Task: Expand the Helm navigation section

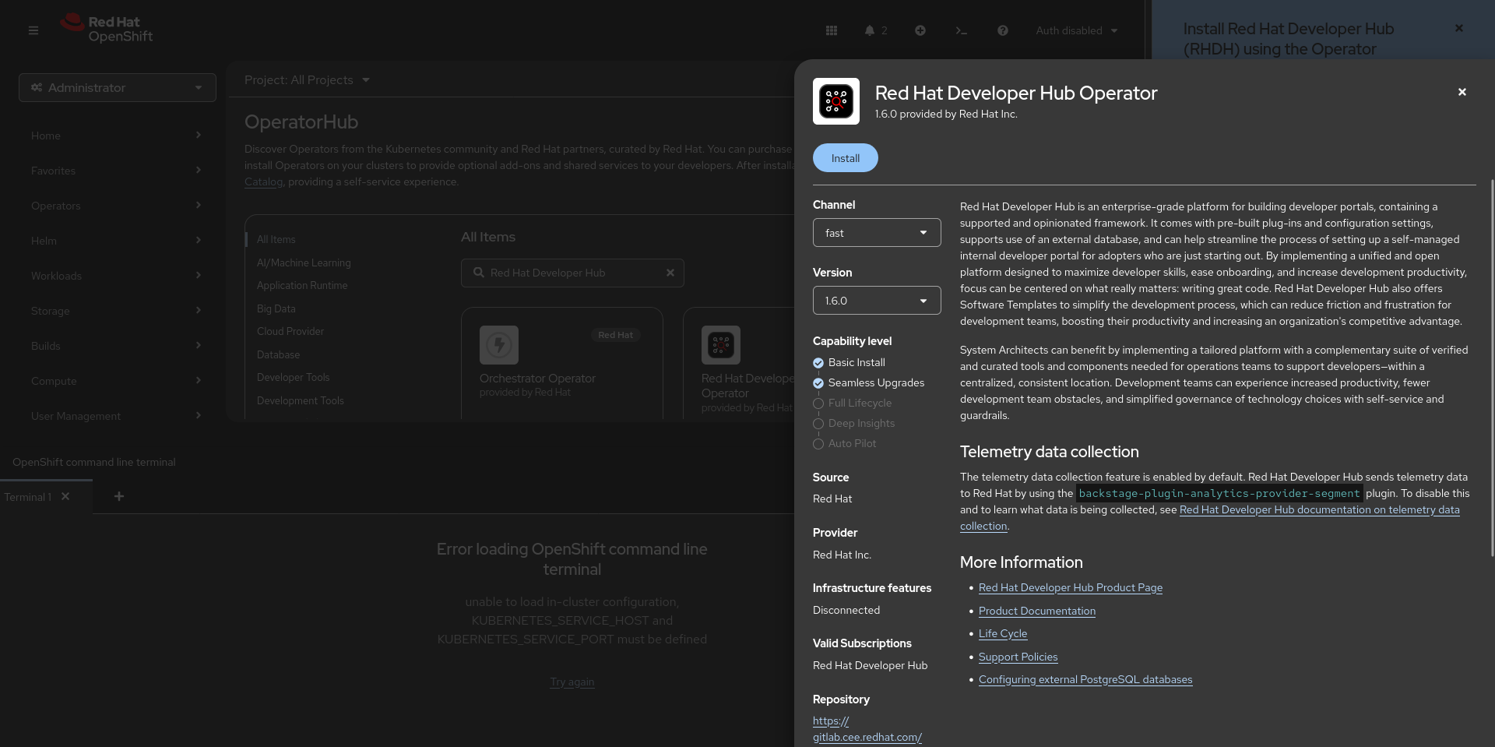Action: click(117, 241)
